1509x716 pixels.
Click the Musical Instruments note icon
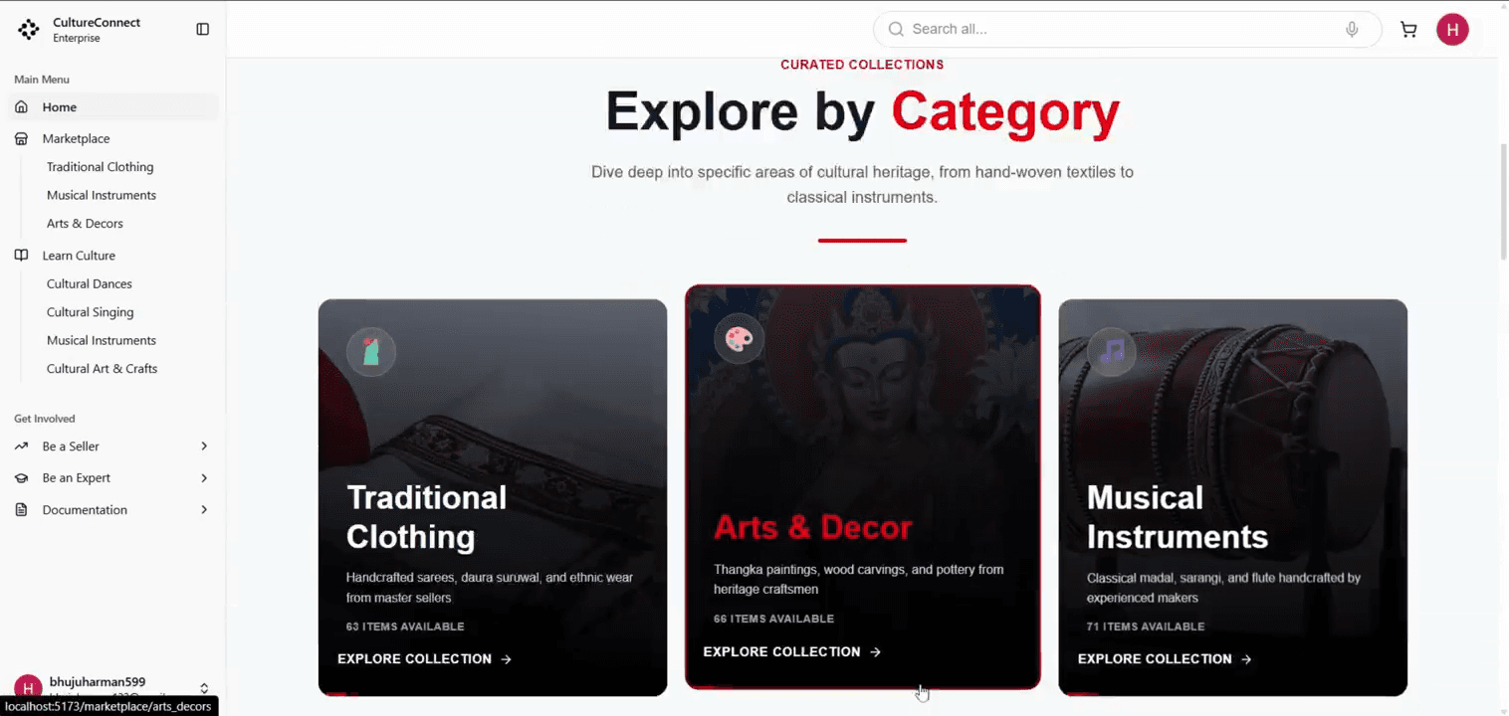[x=1112, y=351]
